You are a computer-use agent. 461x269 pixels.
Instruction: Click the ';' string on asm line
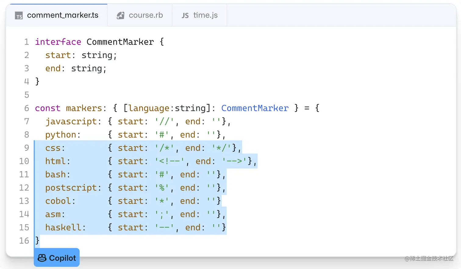(x=162, y=214)
